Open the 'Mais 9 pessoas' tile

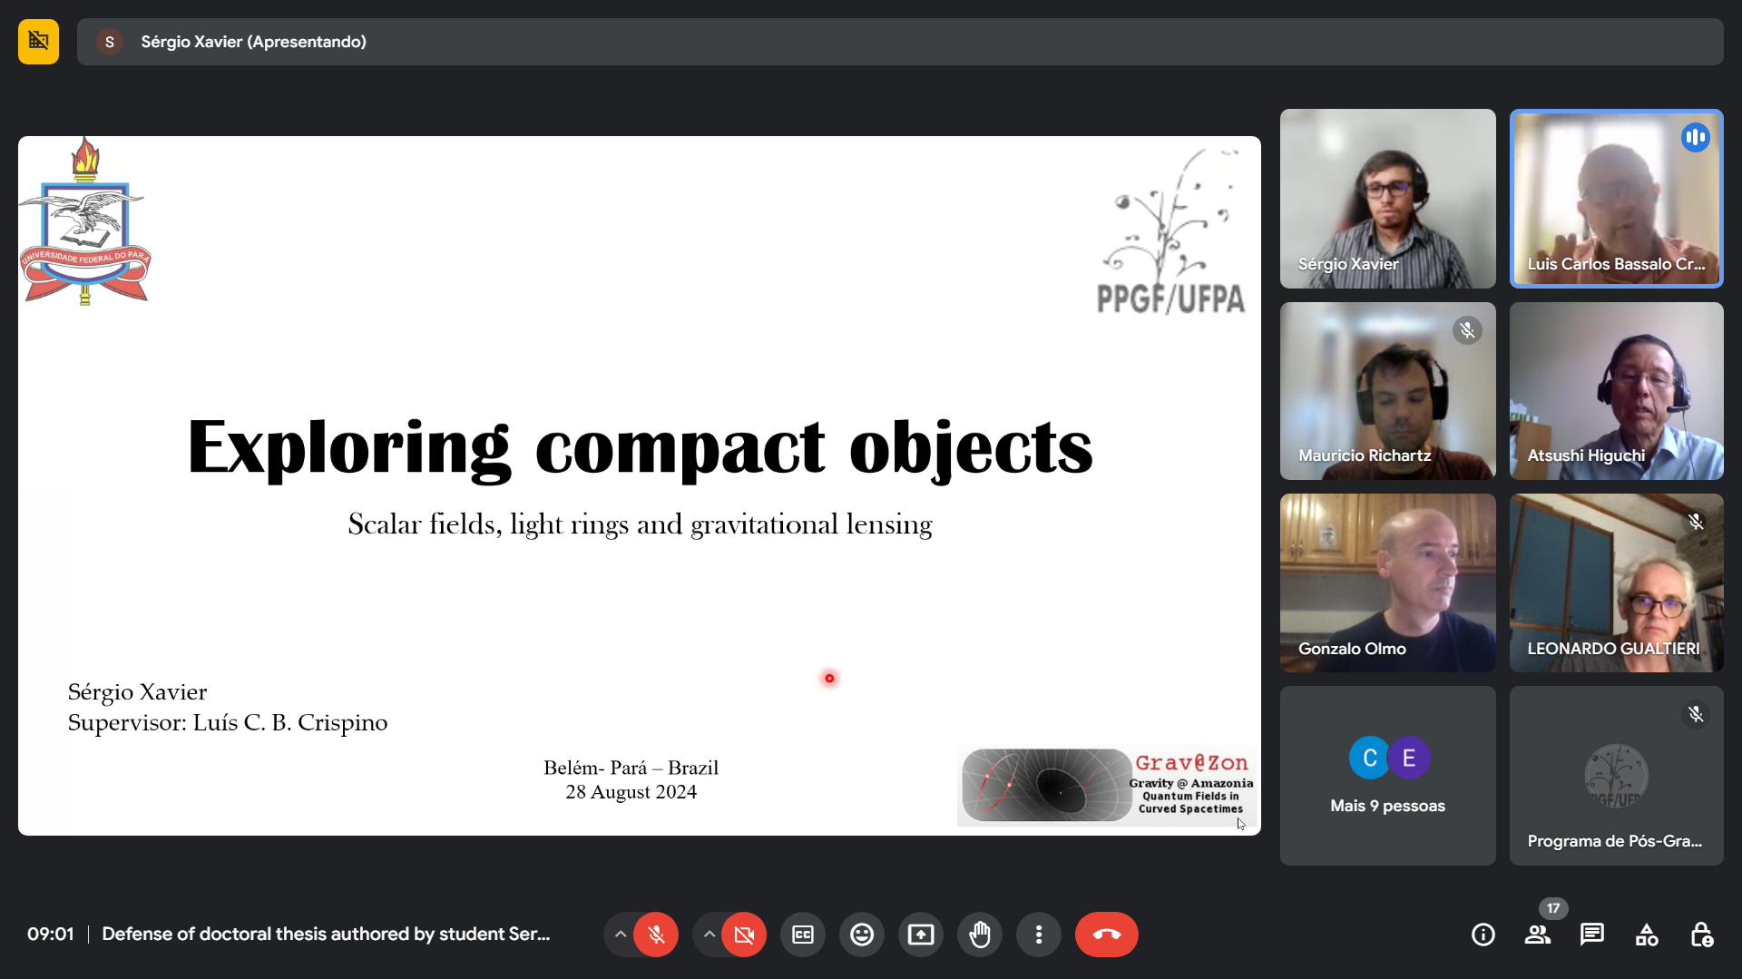click(1388, 776)
